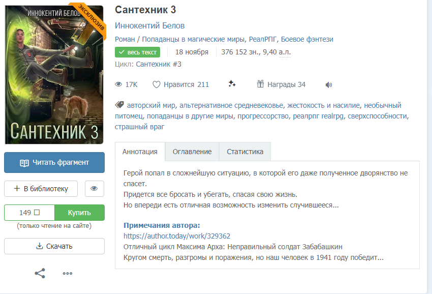
Task: Click the green Купить button
Action: (80, 213)
